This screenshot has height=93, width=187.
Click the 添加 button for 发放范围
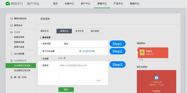coord(66,44)
